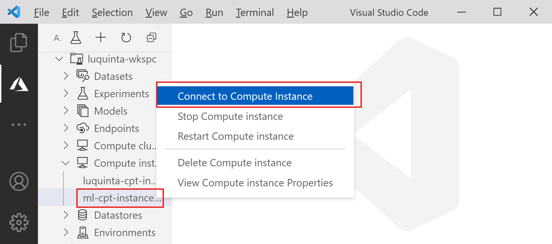Collapse all tree items icon
This screenshot has width=552, height=244.
click(x=151, y=38)
